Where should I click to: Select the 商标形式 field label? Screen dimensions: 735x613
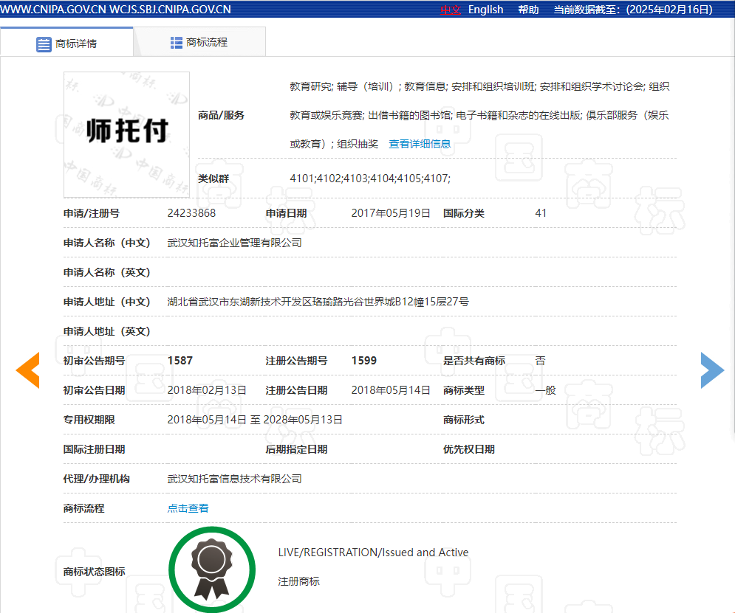(x=464, y=420)
